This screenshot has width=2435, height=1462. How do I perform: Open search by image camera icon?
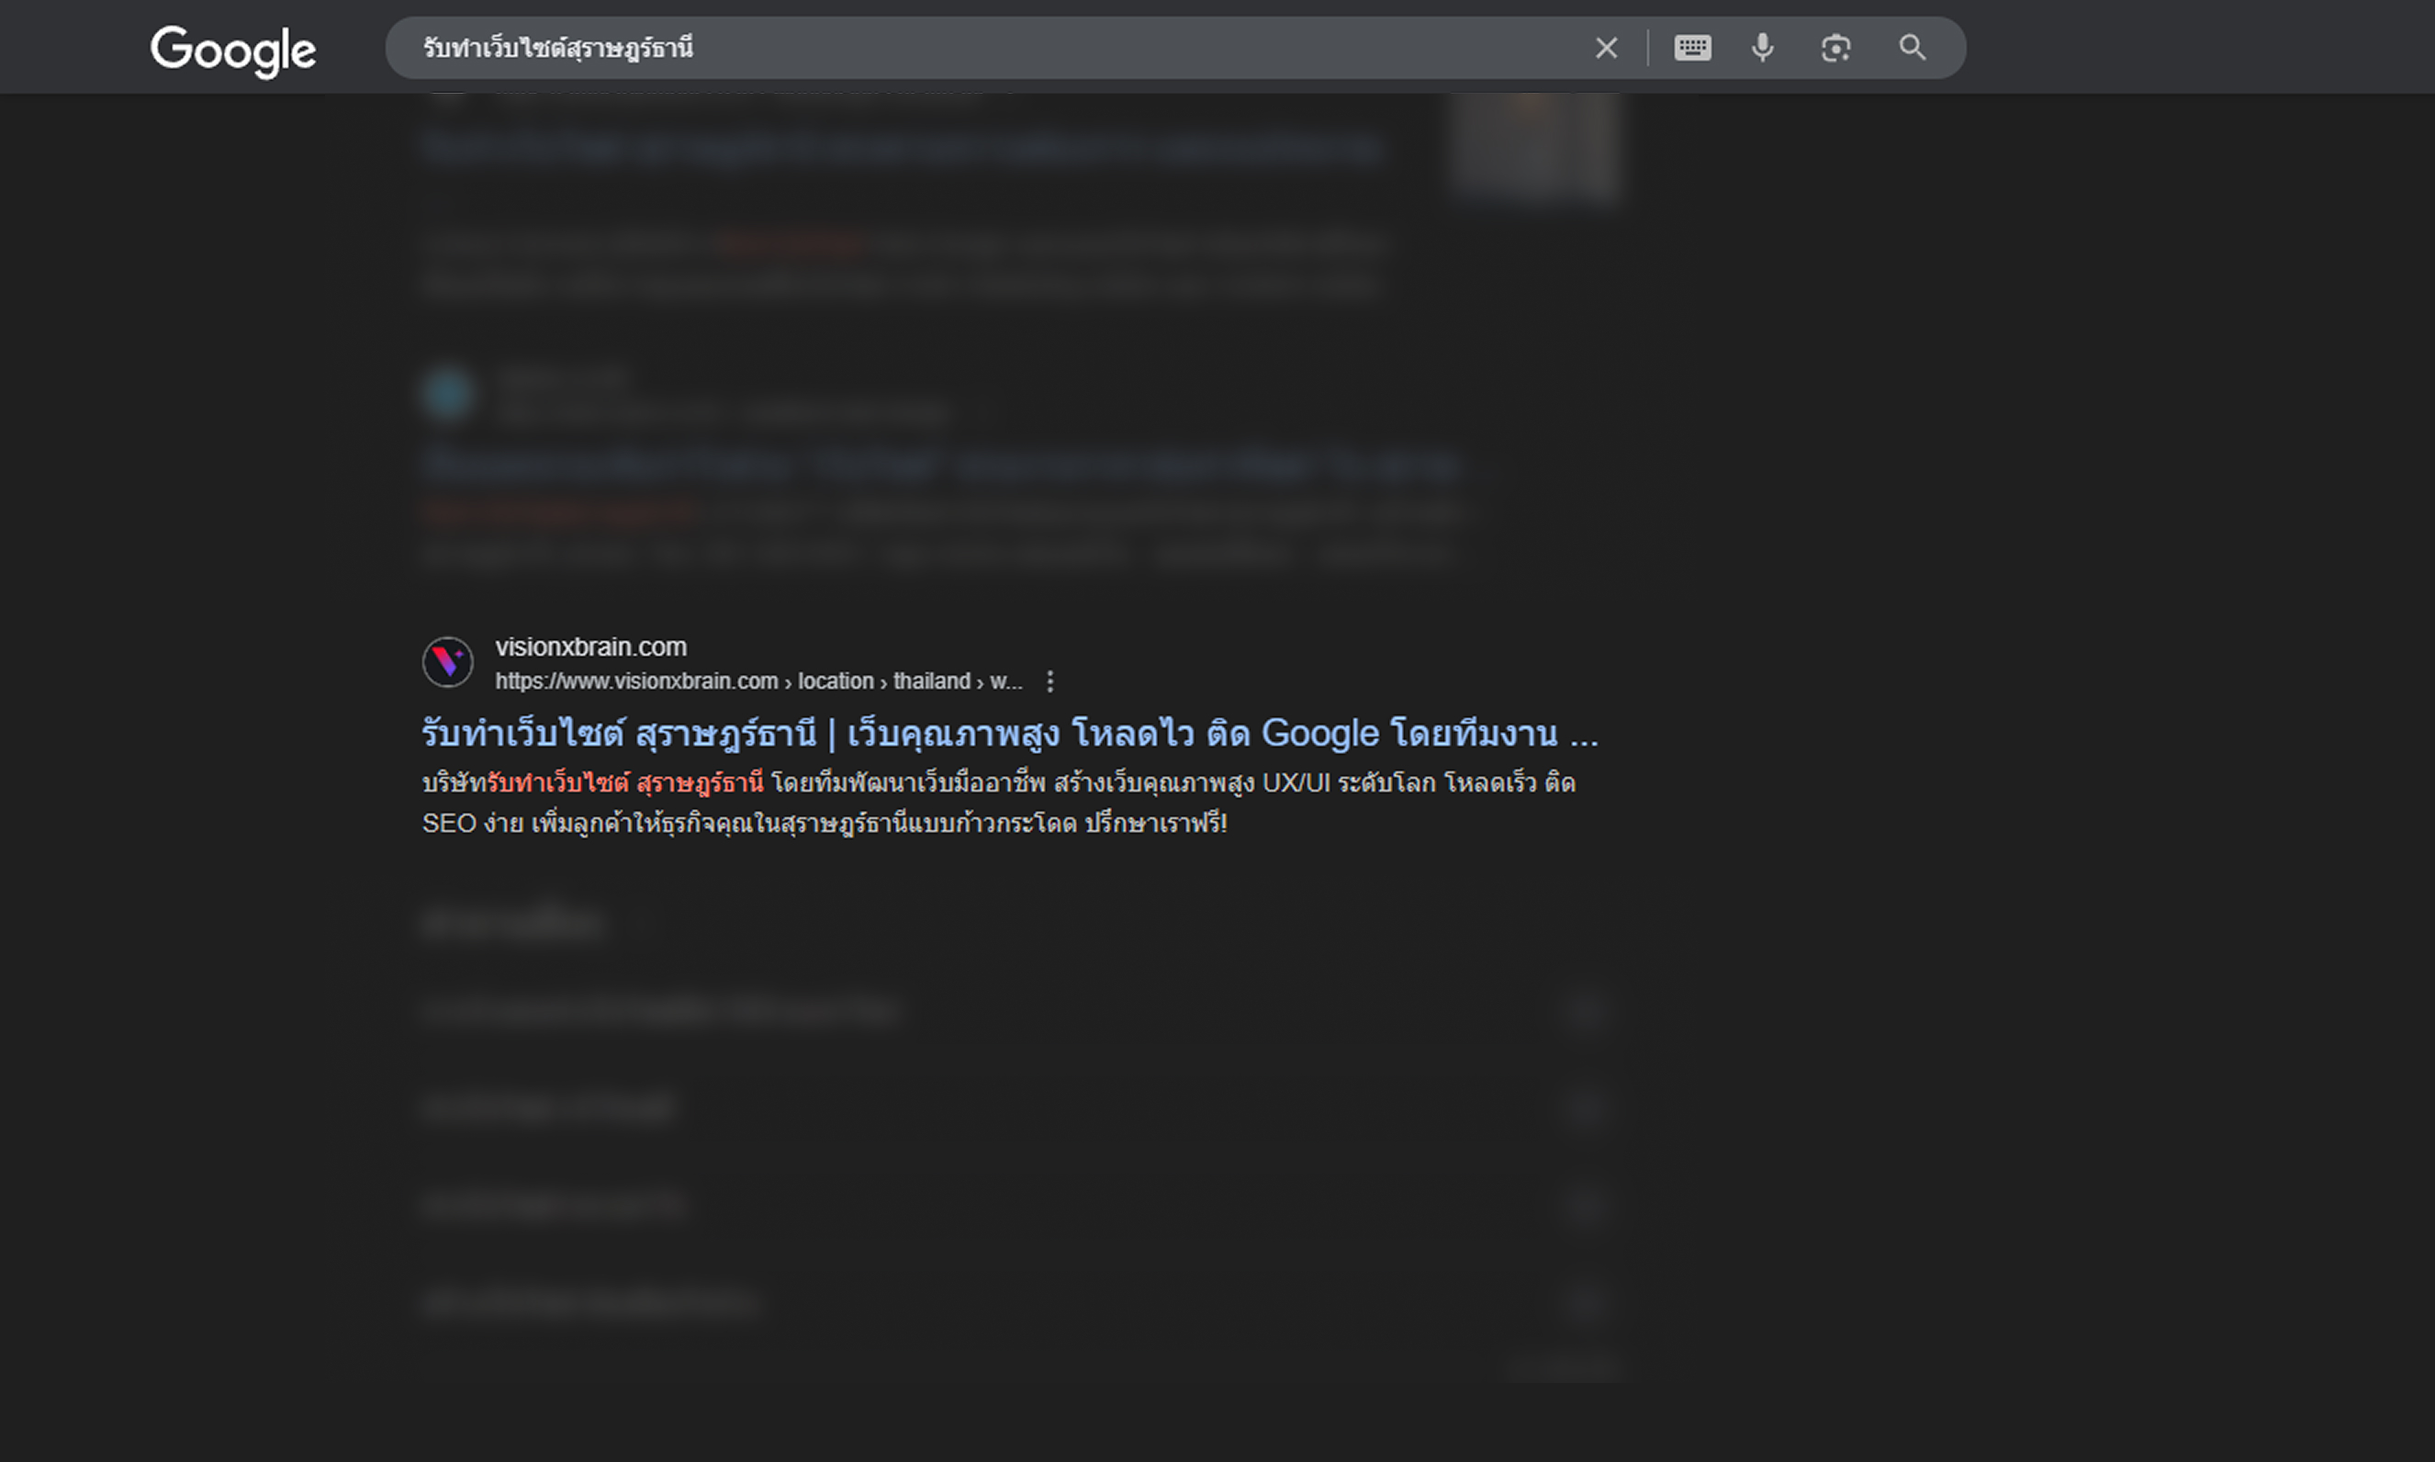point(1836,47)
